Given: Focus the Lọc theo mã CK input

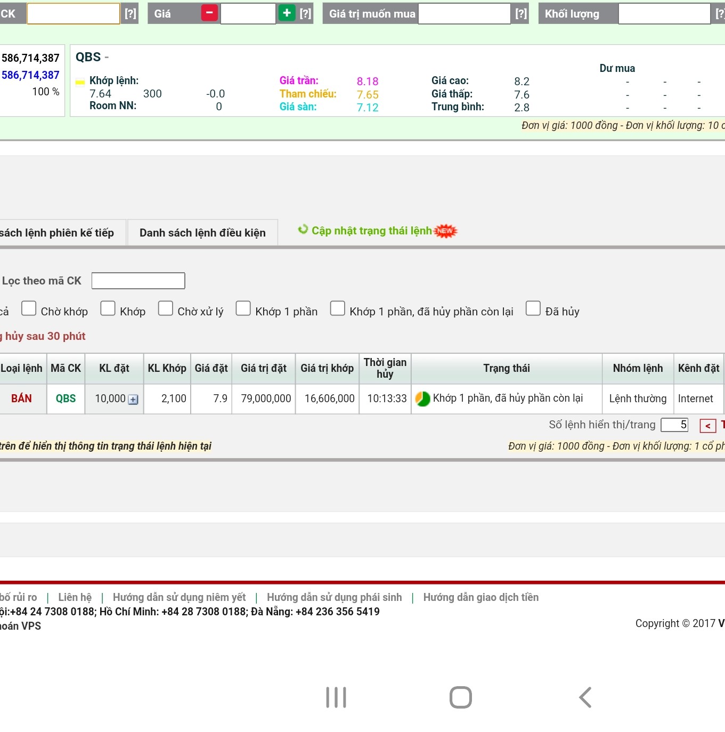Looking at the screenshot, I should point(138,281).
